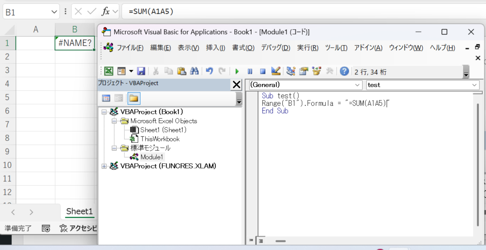
Task: Save Book1 with the floppy disk icon
Action: [x=141, y=72]
